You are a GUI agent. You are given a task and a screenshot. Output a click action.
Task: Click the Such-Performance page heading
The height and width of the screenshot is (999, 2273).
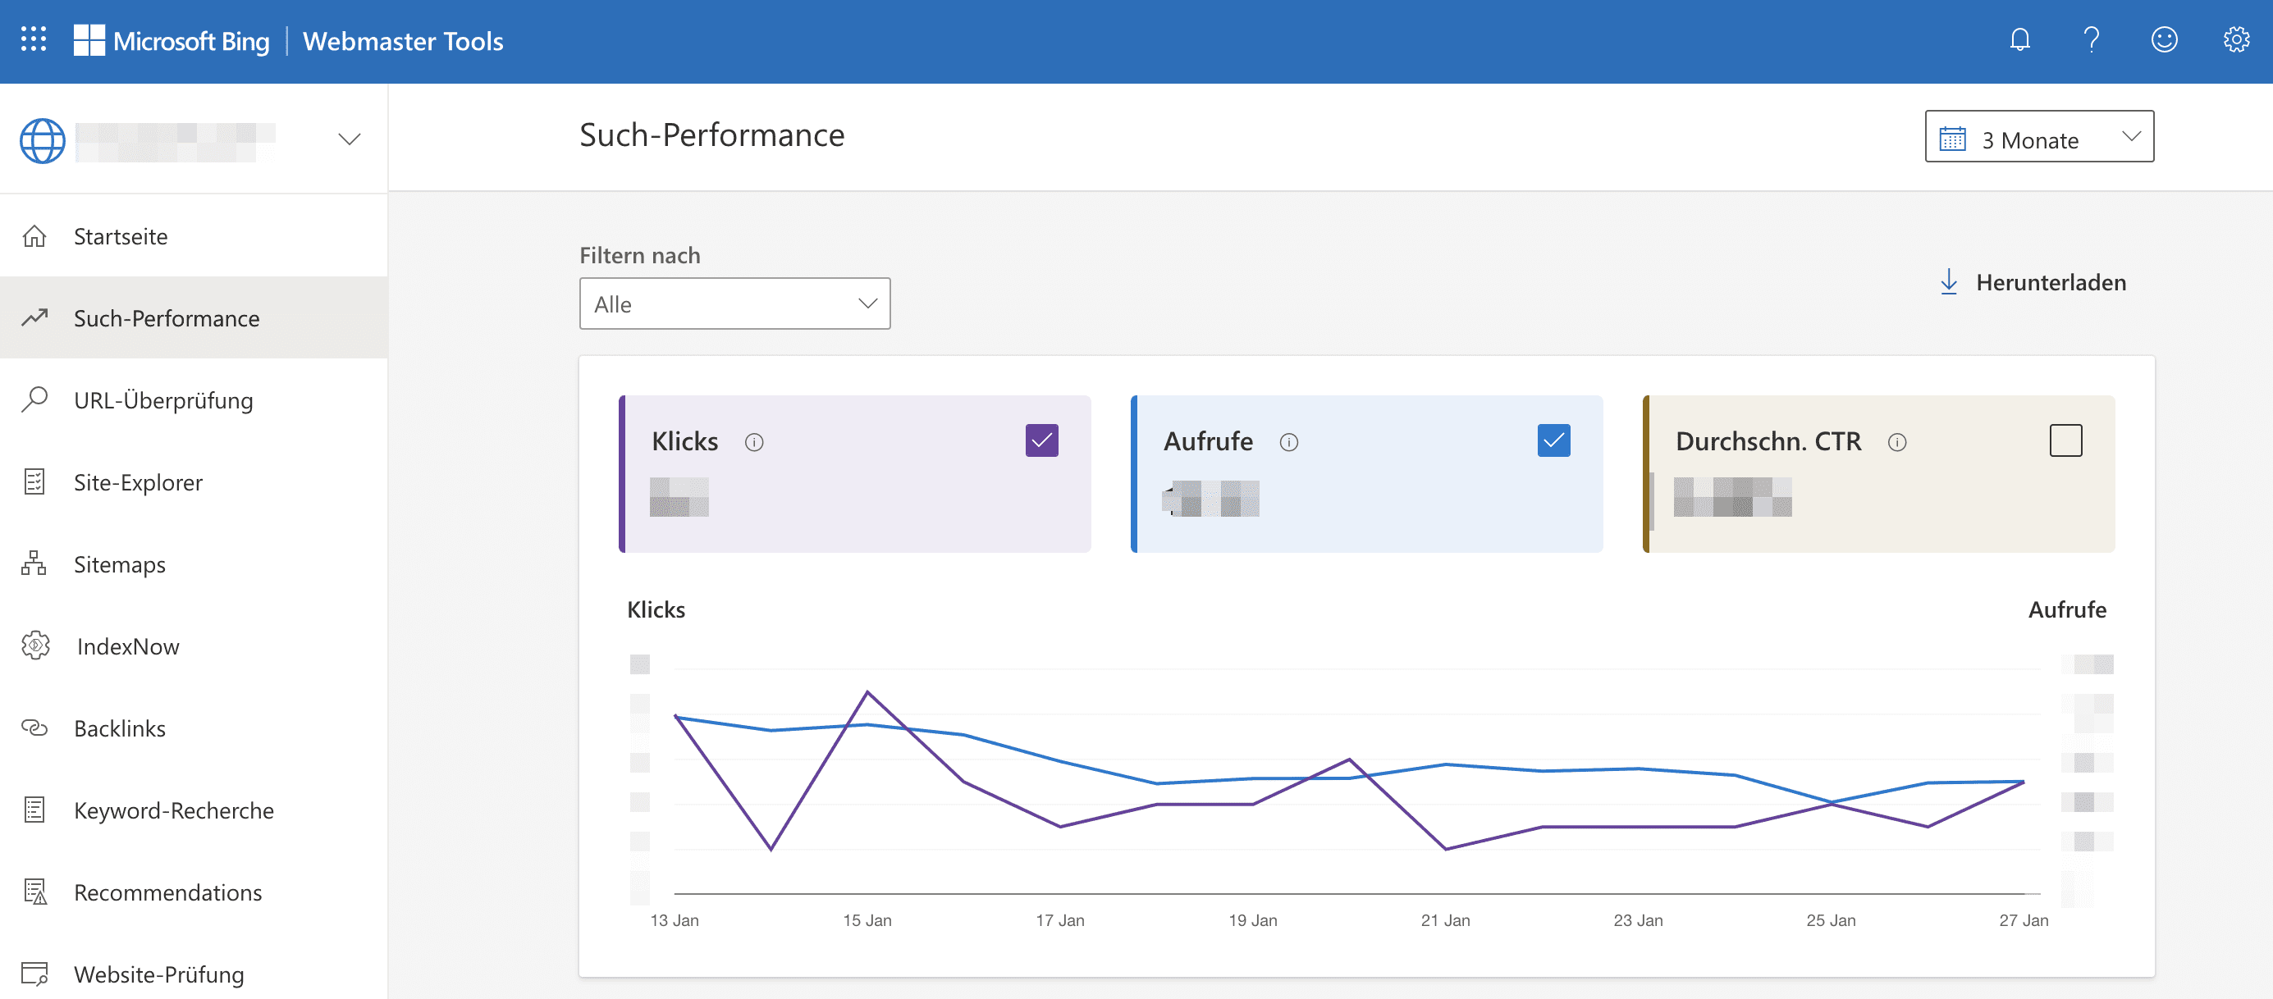[x=711, y=135]
